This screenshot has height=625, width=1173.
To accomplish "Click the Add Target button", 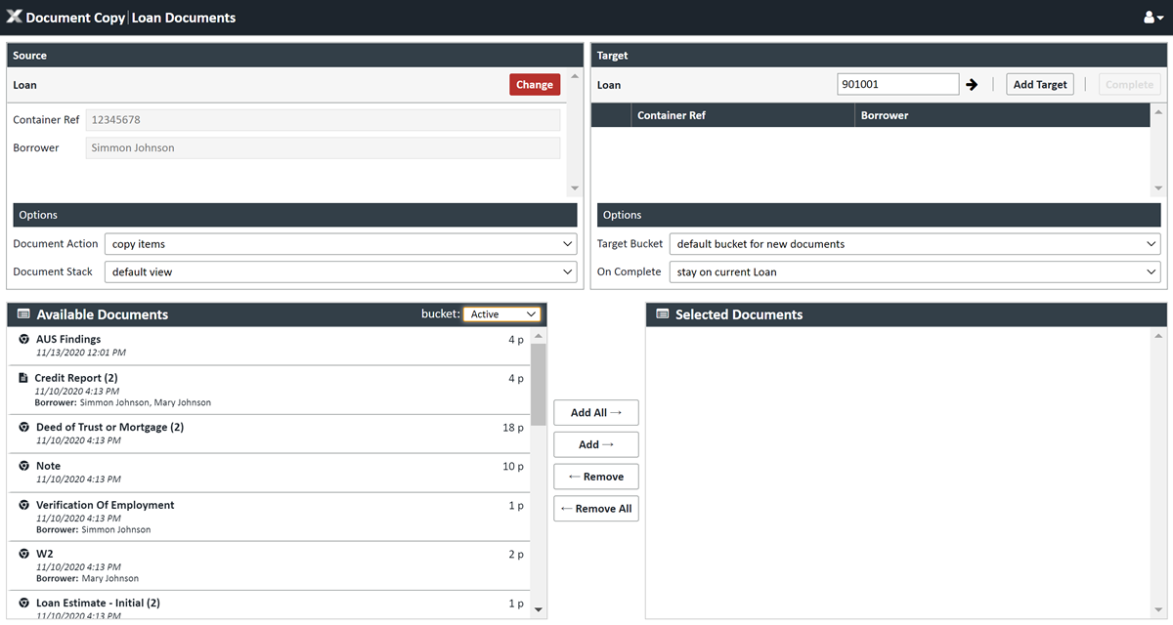I will click(1039, 85).
